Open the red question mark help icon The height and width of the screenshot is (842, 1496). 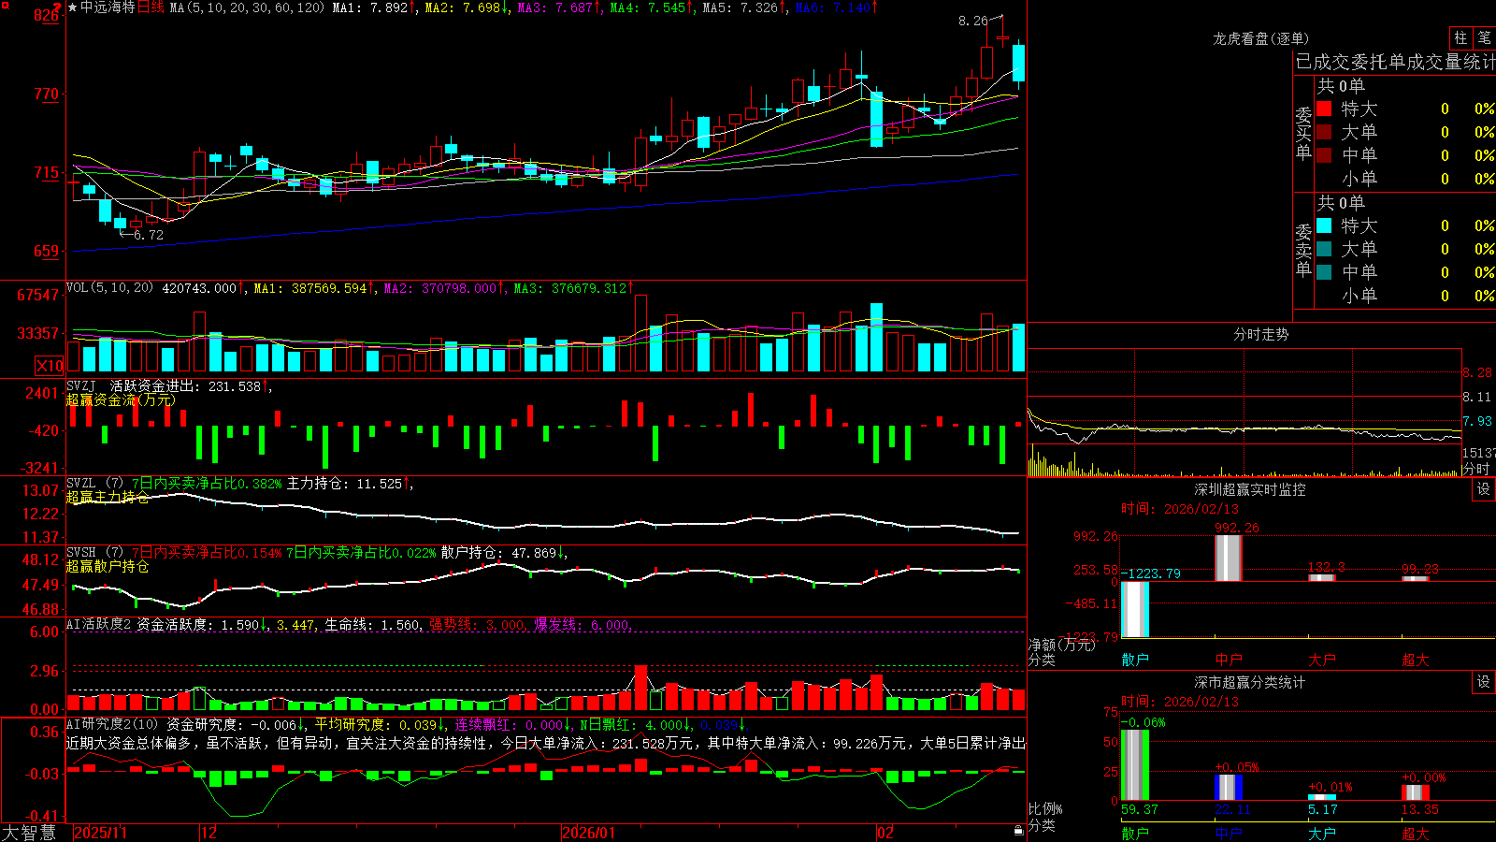pos(58,7)
